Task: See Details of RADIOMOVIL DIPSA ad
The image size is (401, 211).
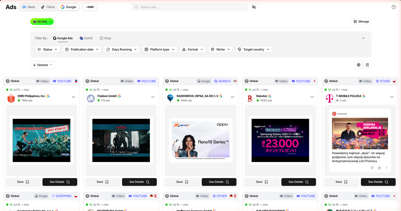Action: point(219,182)
